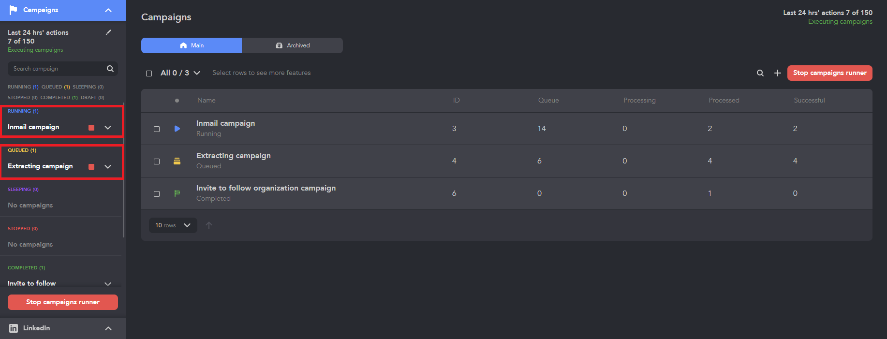This screenshot has height=339, width=887.
Task: Expand Inmail campaign chevron in sidebar
Action: (108, 128)
